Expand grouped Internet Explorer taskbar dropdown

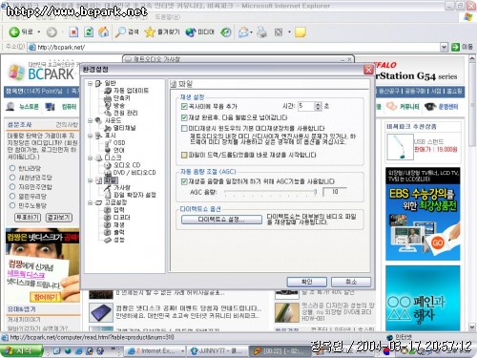[x=182, y=350]
